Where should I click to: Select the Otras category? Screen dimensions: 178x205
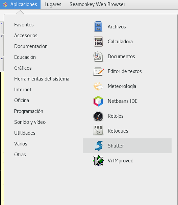pos(20,155)
